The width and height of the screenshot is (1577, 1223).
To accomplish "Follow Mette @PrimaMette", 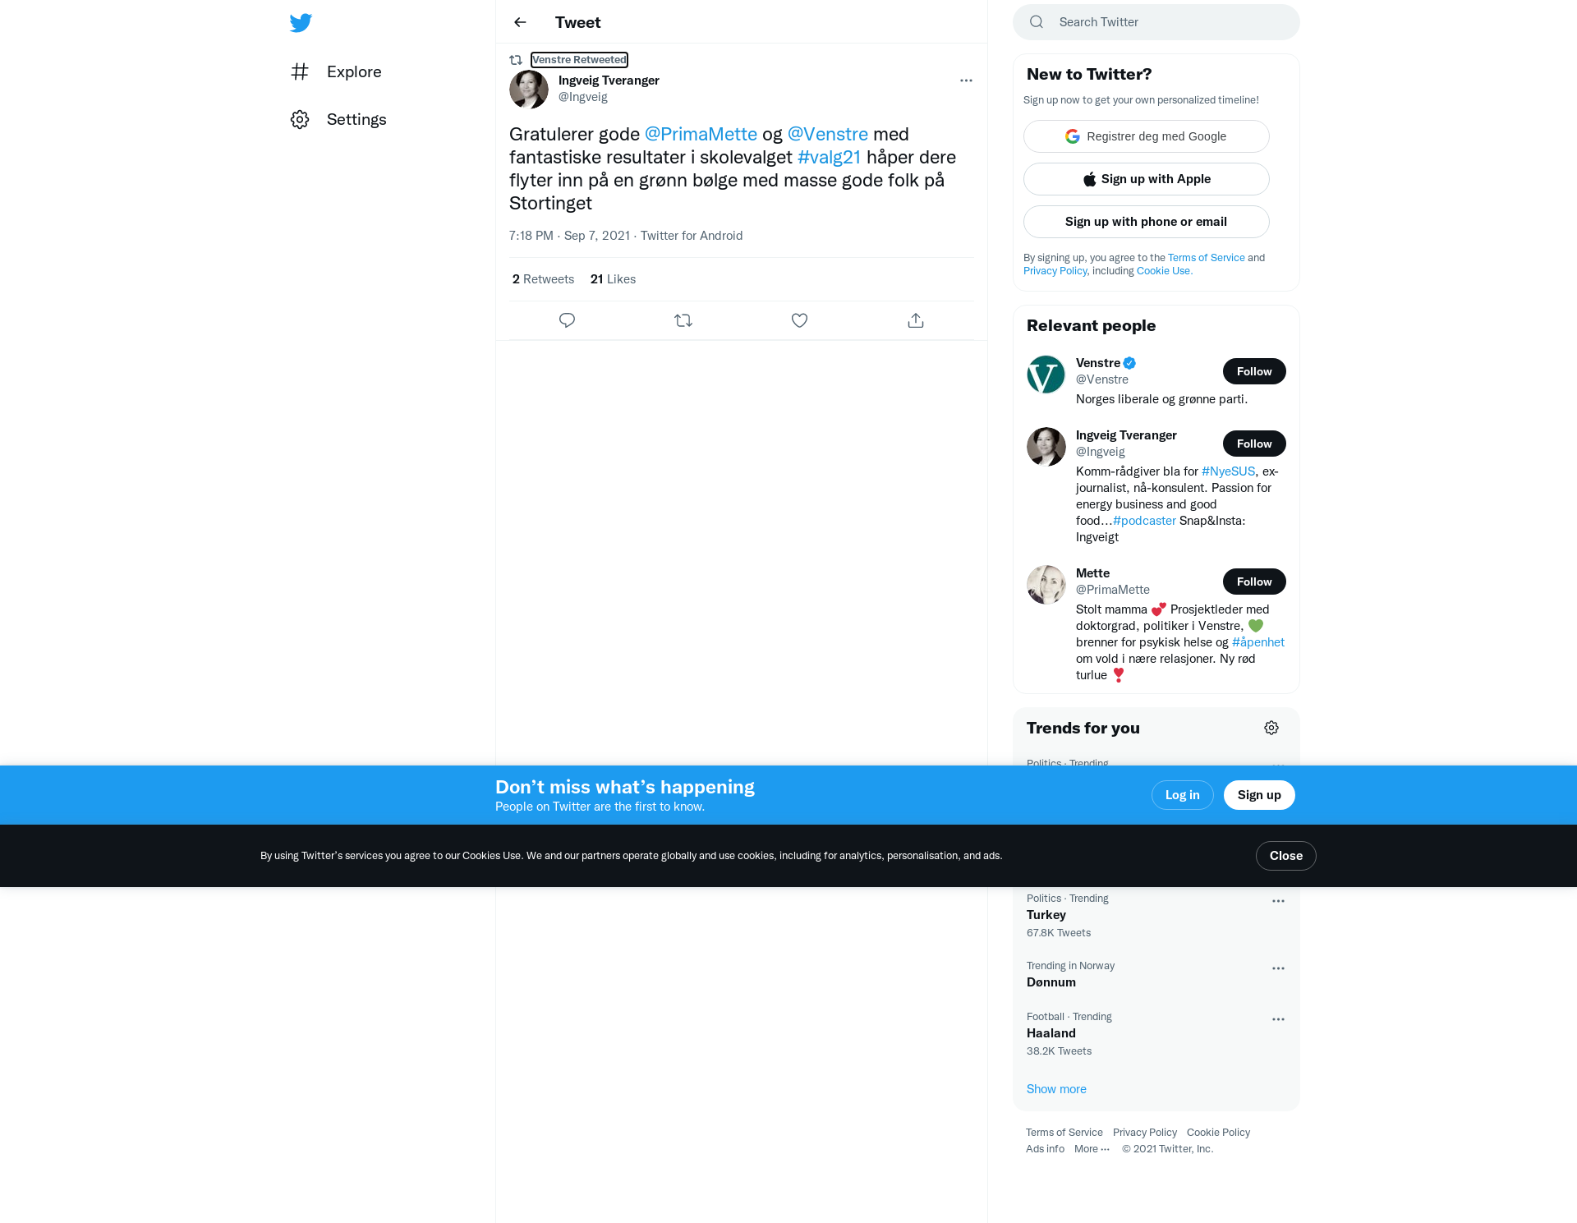I will click(x=1254, y=582).
